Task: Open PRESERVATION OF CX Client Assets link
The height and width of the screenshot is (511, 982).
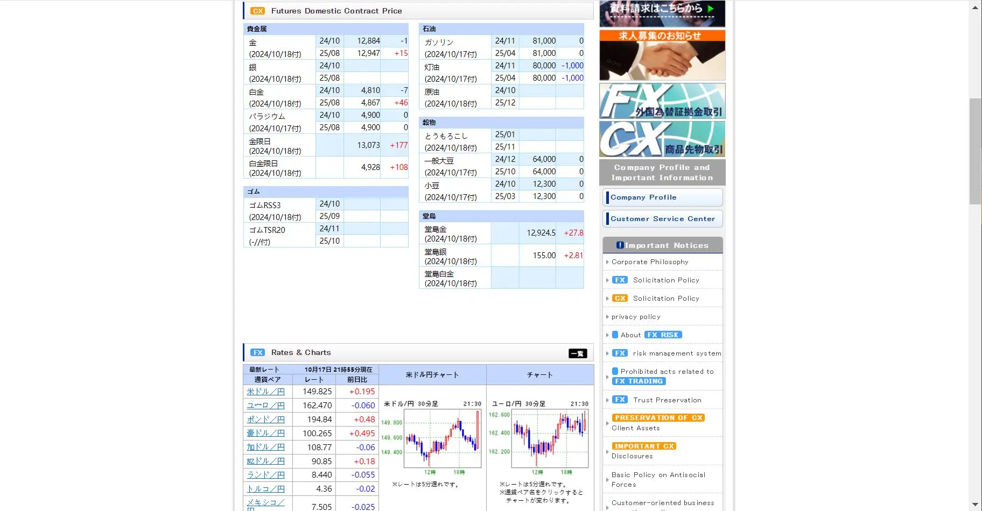Action: pyautogui.click(x=658, y=423)
